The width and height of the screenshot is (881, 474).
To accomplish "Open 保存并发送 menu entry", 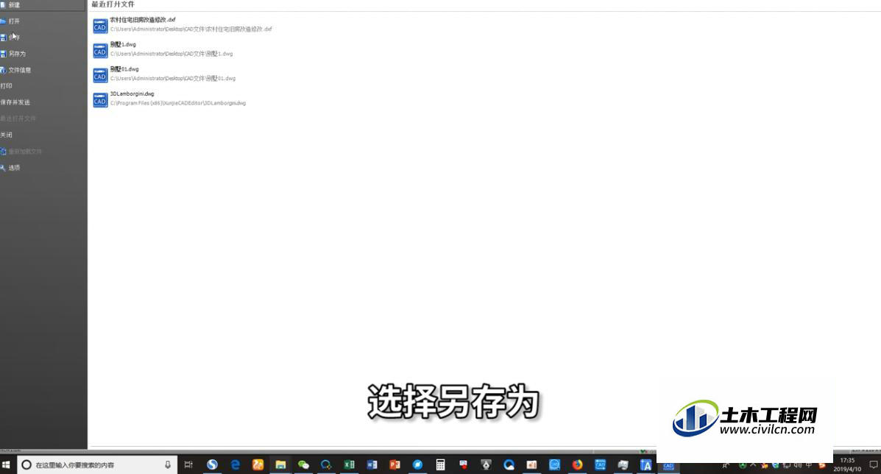I will coord(15,102).
